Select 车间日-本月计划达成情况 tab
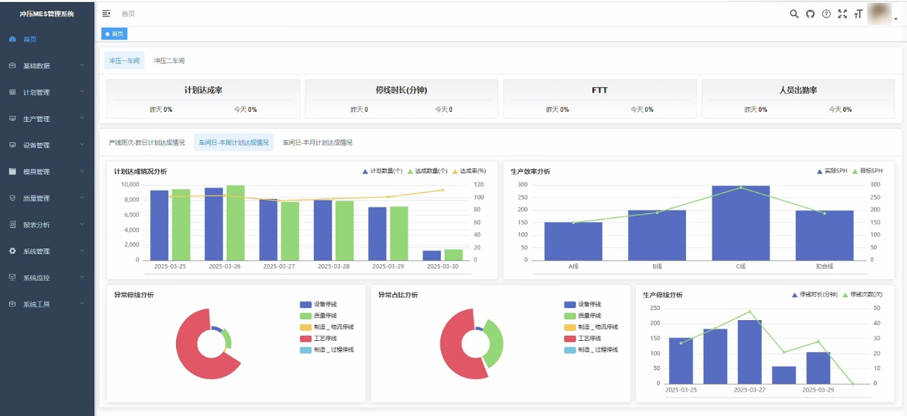Viewport: 907px width, 416px height. [317, 142]
